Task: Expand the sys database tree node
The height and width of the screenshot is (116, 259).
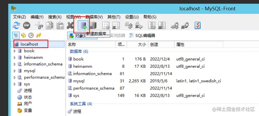Action: (x=15, y=84)
